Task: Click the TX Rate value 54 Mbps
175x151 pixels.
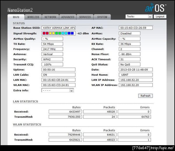Action: [x=52, y=44]
